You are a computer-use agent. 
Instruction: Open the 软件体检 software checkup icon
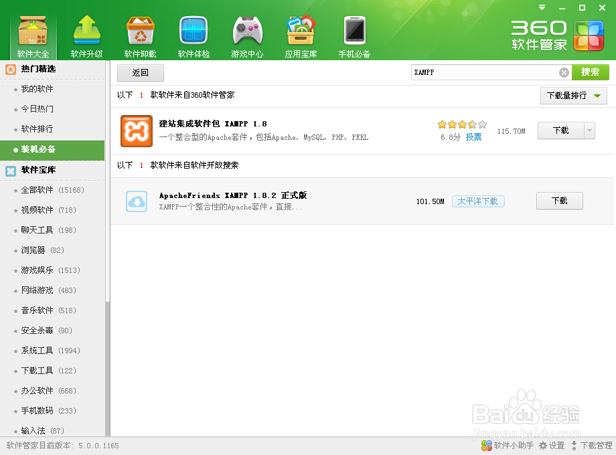194,37
